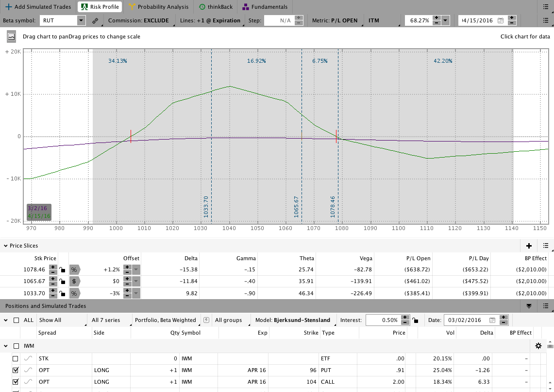Click curve icon in the STK row
This screenshot has width=554, height=392.
tap(28, 358)
